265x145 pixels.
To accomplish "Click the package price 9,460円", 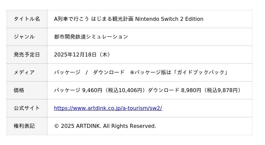I will 92,90.
